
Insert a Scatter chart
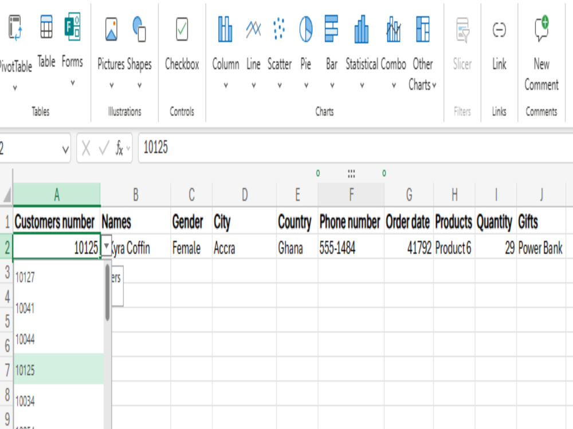[279, 29]
